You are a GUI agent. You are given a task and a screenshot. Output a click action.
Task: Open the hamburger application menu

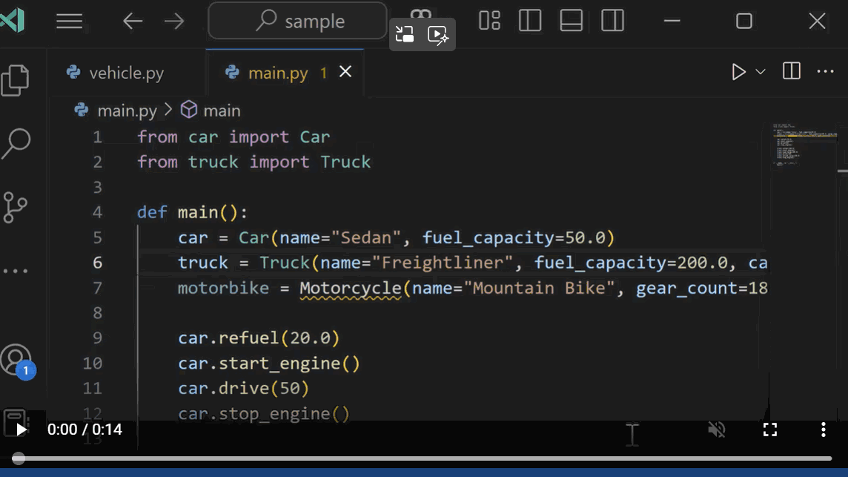click(70, 21)
